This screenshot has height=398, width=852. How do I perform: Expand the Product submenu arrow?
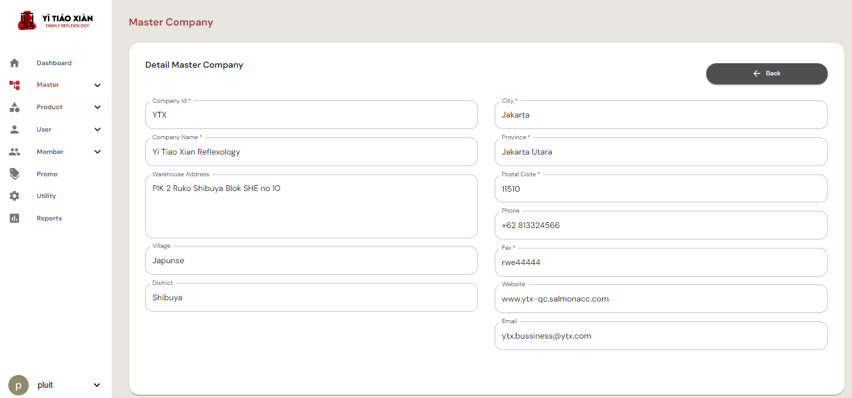point(97,107)
